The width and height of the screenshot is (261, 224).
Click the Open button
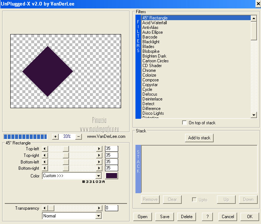pos(142,217)
